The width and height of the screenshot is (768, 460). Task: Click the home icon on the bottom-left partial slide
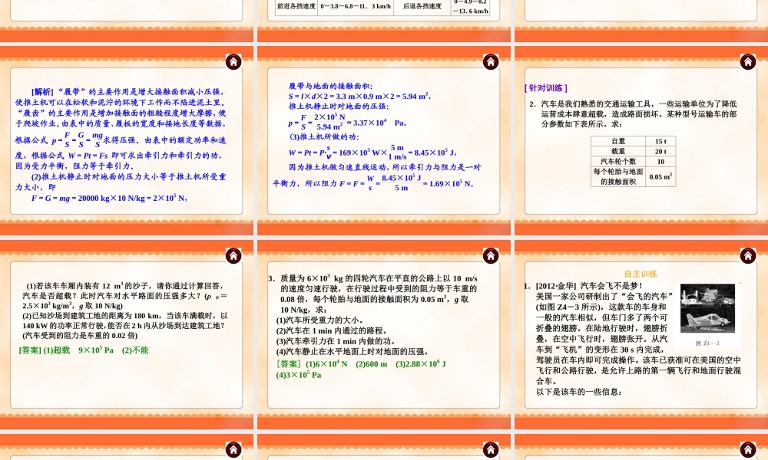[233, 449]
